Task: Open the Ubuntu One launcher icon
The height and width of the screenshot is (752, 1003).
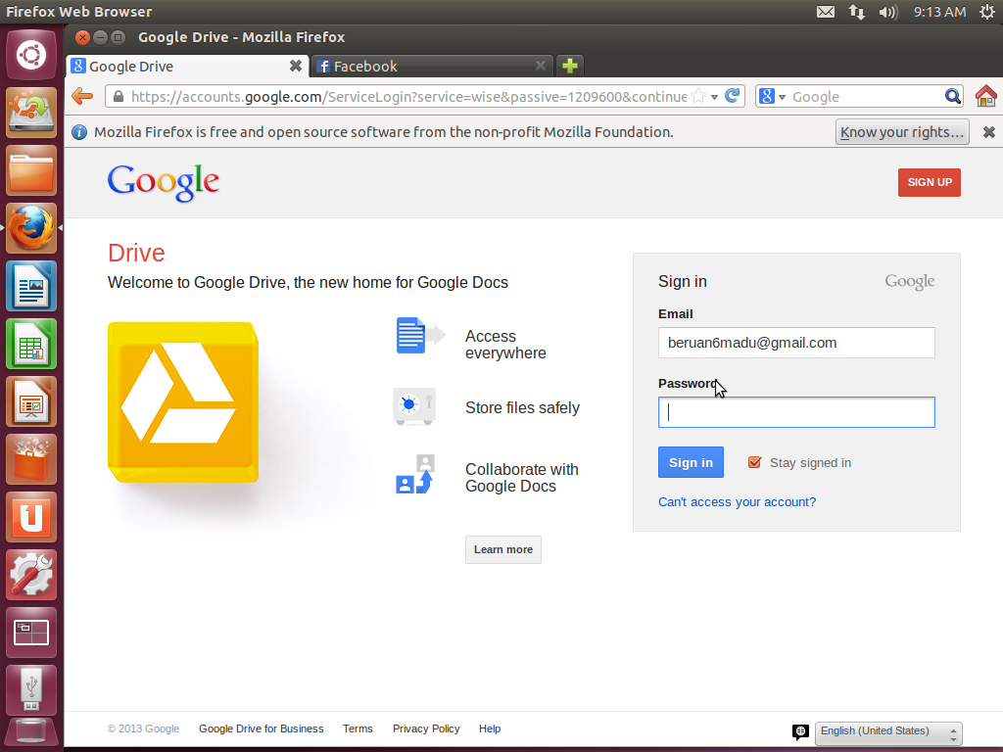Action: click(x=30, y=517)
